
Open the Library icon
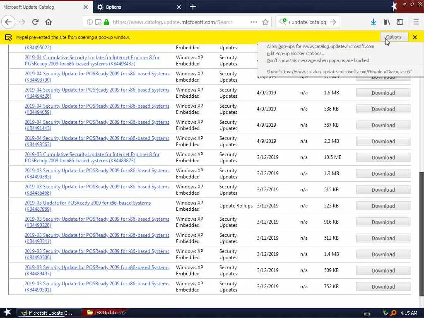click(387, 22)
